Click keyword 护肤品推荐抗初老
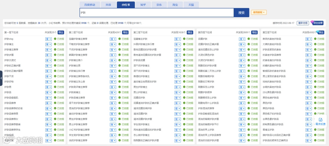Viewport: 329px width, 146px height. [13, 109]
